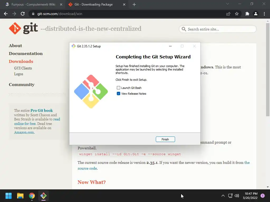Open the About page link
This screenshot has height=202, width=270.
(15, 46)
